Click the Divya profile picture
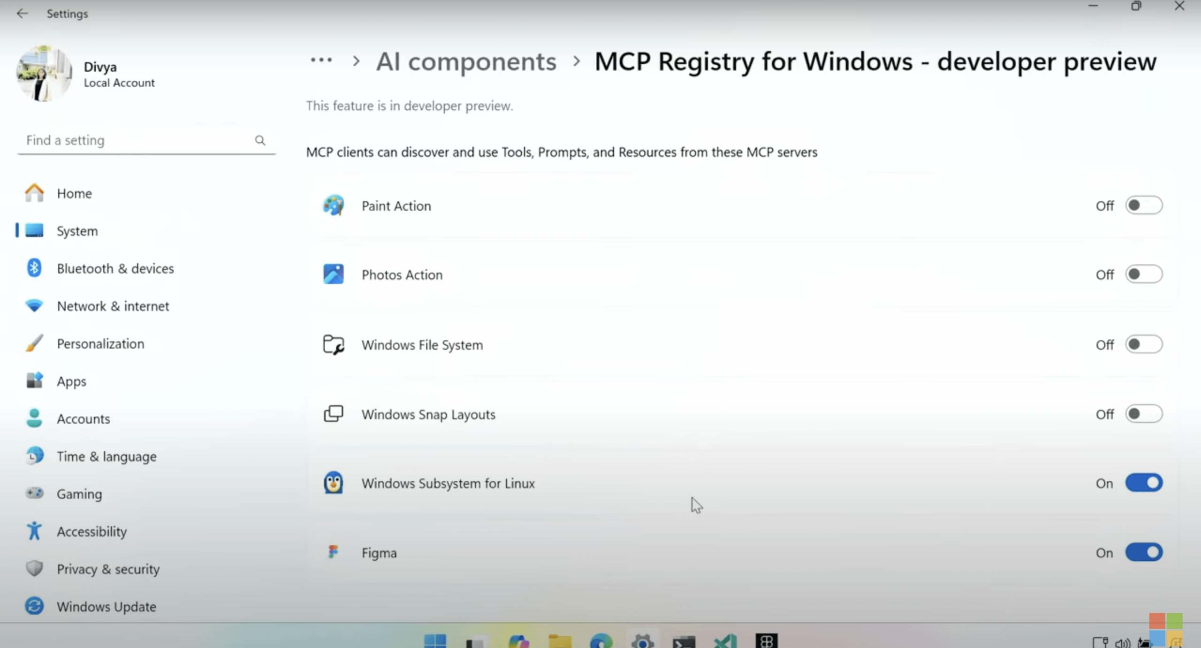 coord(44,74)
